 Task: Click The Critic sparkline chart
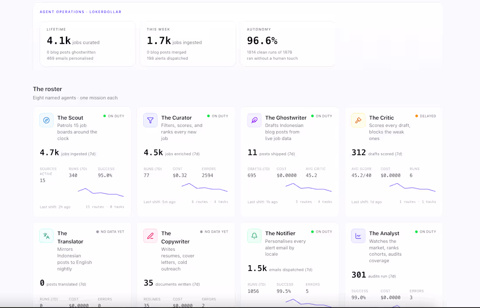click(x=412, y=187)
